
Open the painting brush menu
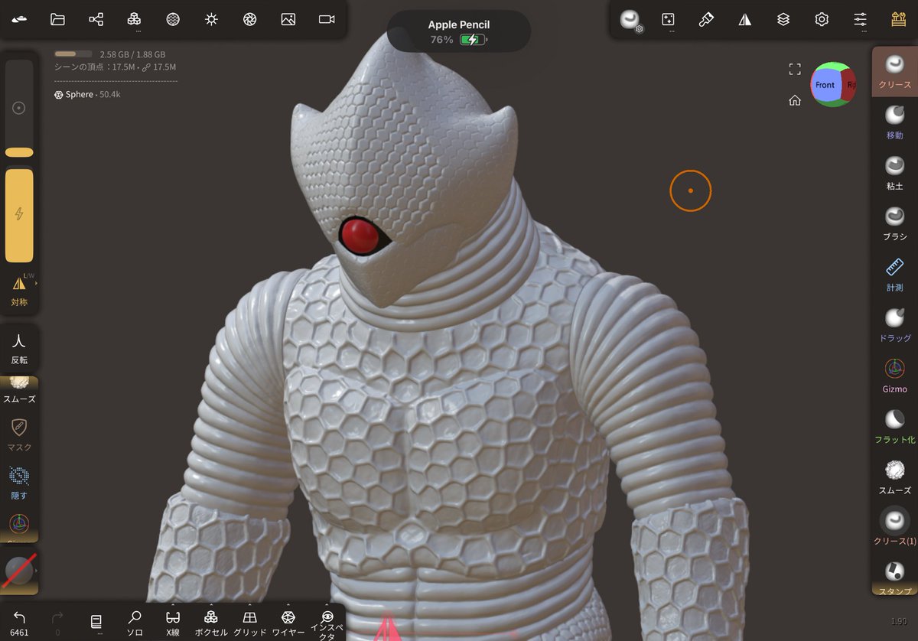click(x=706, y=19)
